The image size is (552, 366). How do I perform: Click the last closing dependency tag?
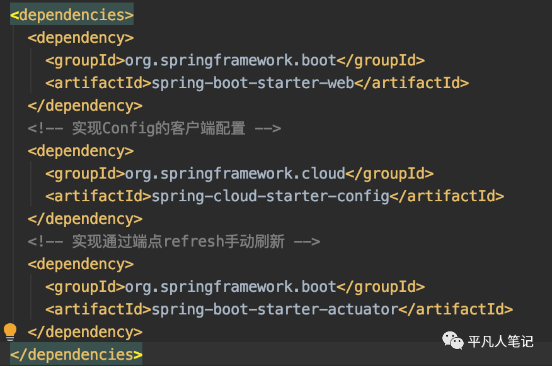coord(84,331)
